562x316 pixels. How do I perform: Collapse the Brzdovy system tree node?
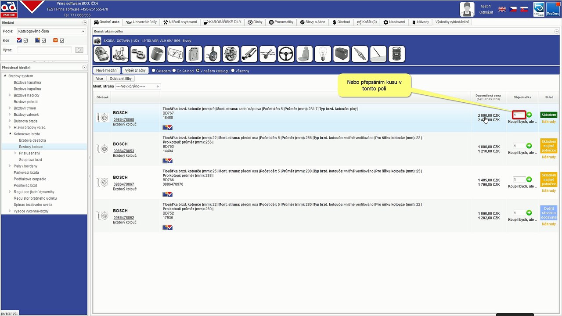[x=5, y=76]
